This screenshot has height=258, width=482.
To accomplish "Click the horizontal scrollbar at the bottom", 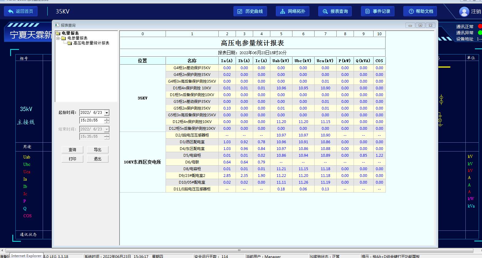I will coord(239,250).
